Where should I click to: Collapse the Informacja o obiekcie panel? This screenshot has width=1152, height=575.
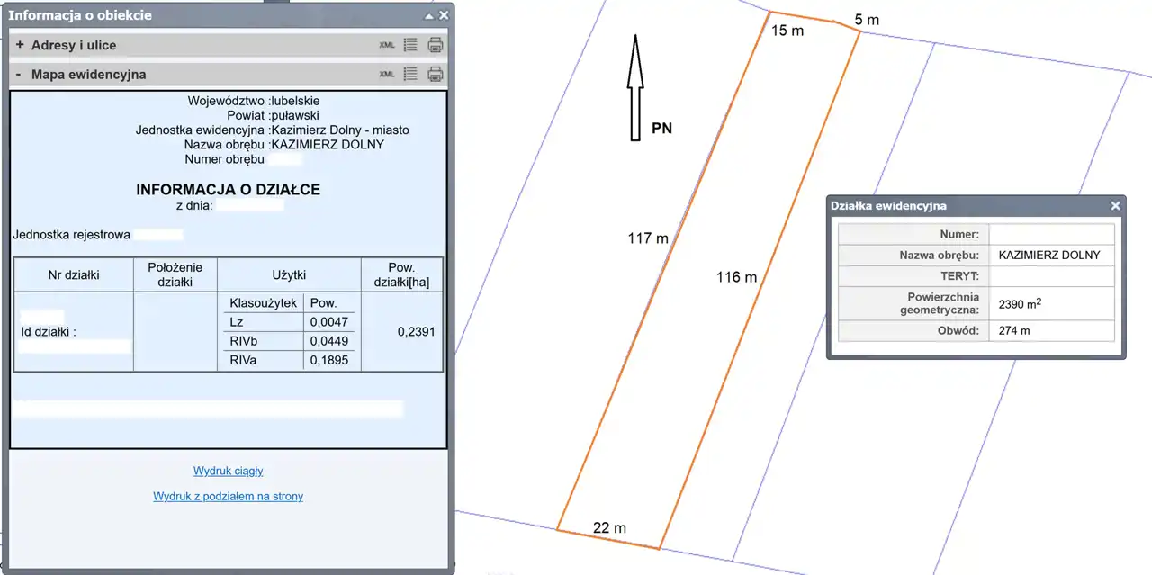point(429,15)
